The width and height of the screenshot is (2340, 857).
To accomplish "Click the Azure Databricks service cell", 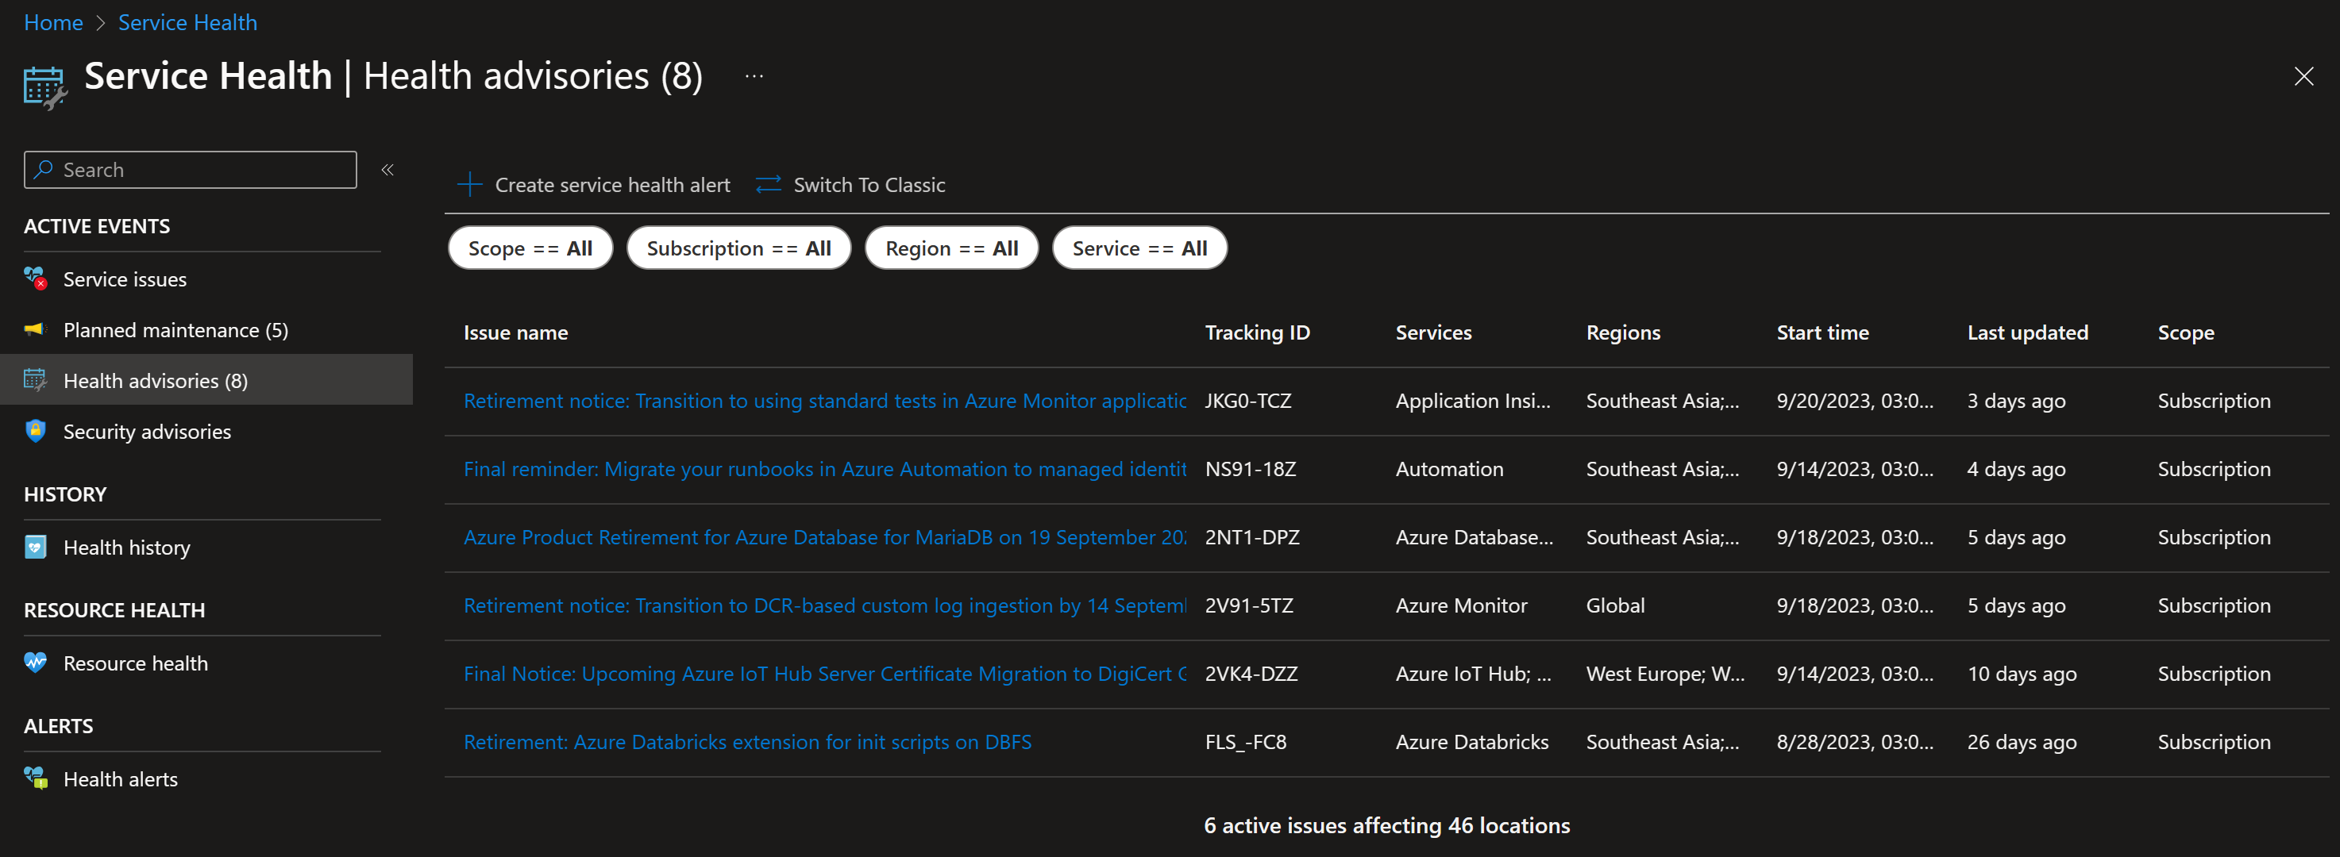I will 1471,741.
